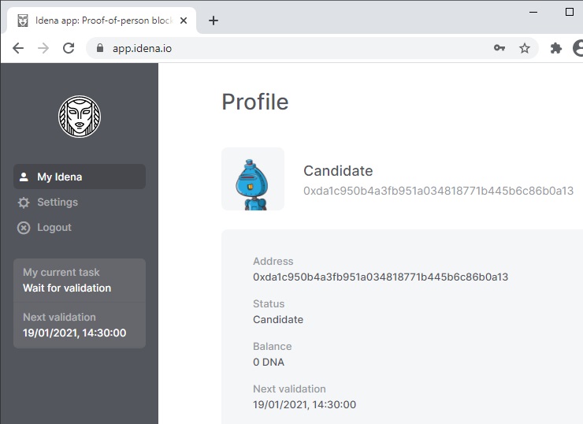Bookmark page using the star icon
Viewport: 583px width, 424px height.
click(524, 48)
